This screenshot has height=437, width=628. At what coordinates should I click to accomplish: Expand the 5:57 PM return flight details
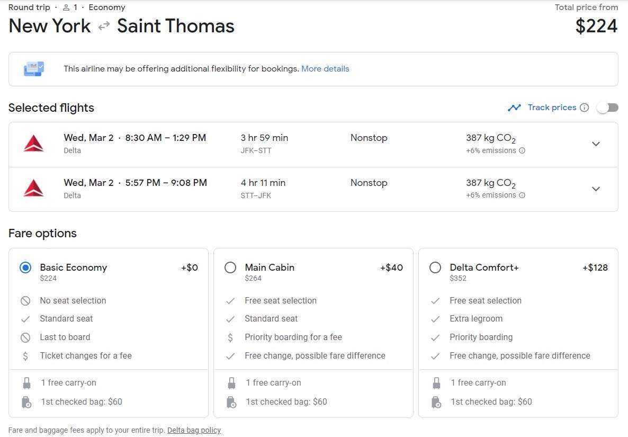[x=596, y=189]
